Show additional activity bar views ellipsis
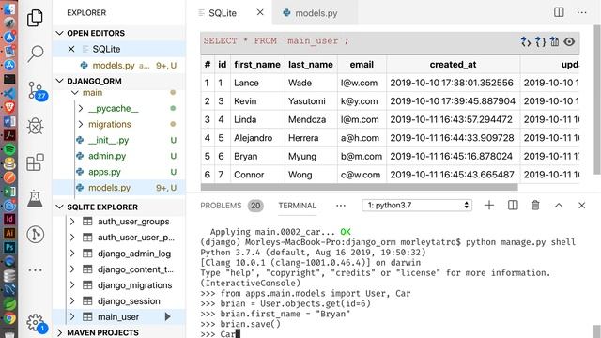Image resolution: width=601 pixels, height=338 pixels. point(35,270)
